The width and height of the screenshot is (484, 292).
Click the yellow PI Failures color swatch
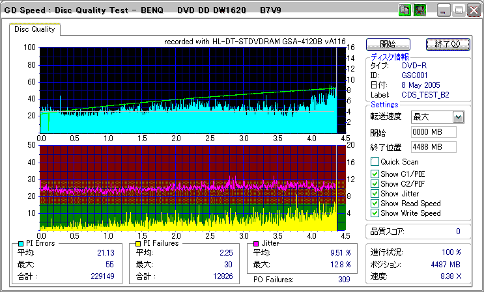[x=139, y=244]
